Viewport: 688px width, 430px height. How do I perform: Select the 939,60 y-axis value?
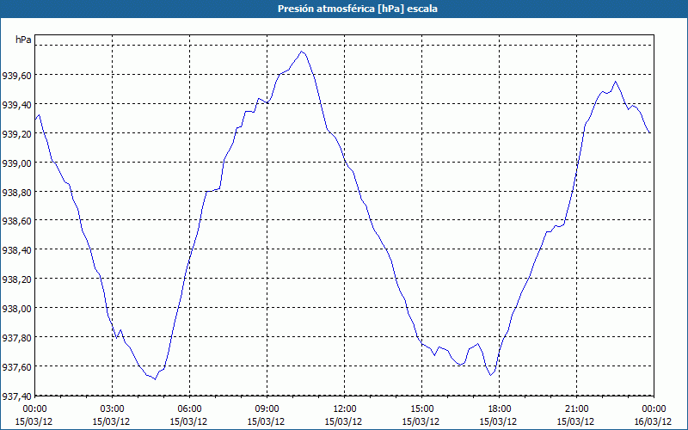coord(16,76)
